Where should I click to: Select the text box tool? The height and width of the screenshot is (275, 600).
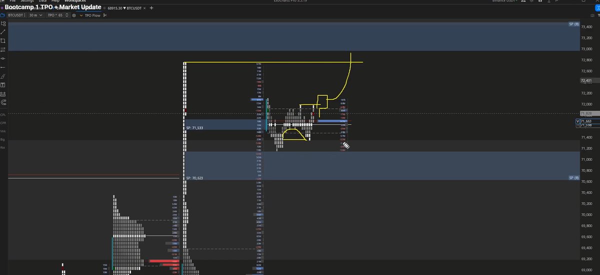[3, 85]
